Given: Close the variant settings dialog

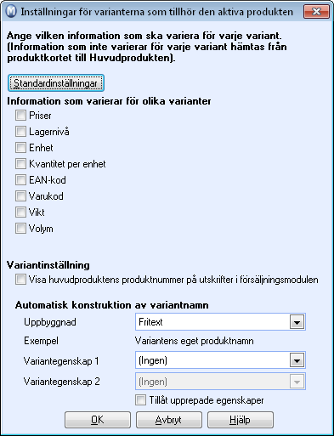Looking at the screenshot, I should 316,12.
